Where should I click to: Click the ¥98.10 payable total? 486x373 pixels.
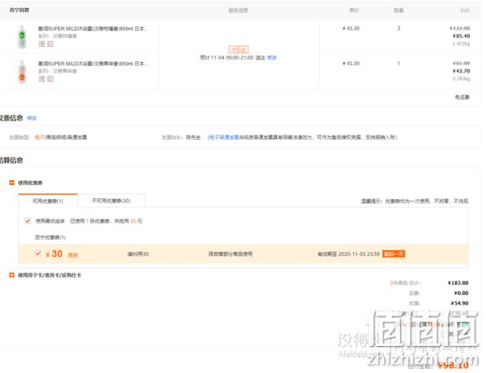[x=453, y=365]
